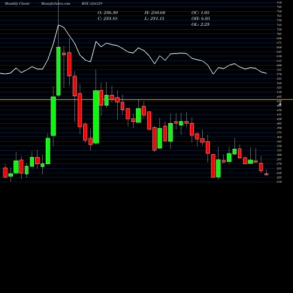Image resolution: width=293 pixels, height=293 pixels.
Task: Click the 360 price axis label
Action: tap(279, 137)
